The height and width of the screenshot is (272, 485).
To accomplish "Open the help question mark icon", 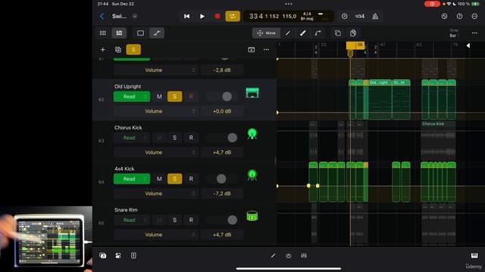I will click(460, 17).
